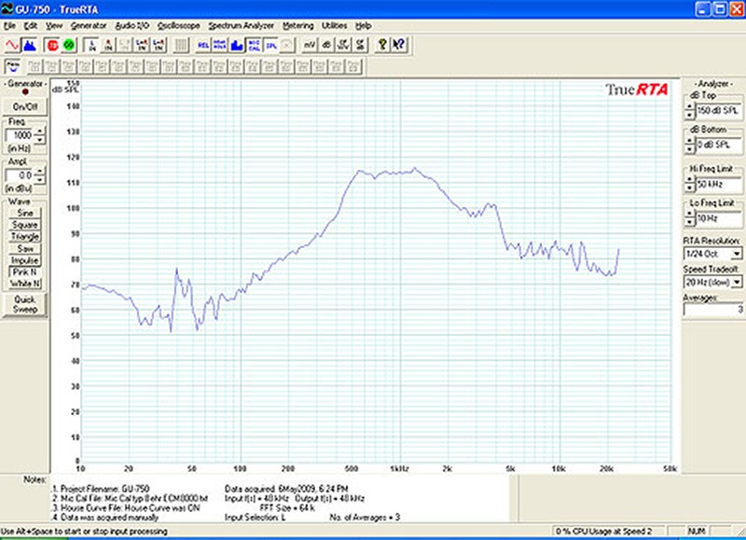
Task: Click the TrueRTA title bar app icon
Action: click(7, 9)
